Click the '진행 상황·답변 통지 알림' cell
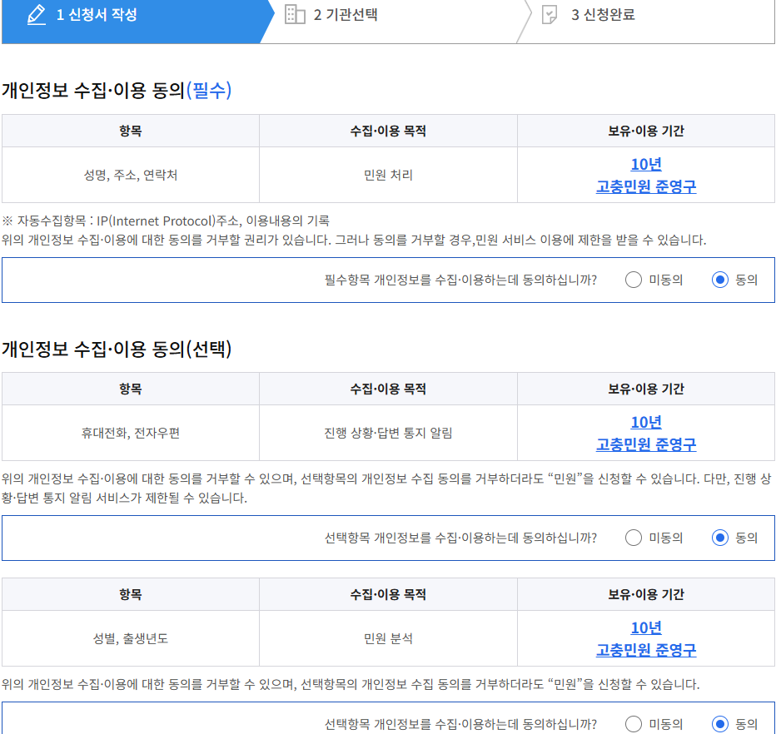 [388, 433]
